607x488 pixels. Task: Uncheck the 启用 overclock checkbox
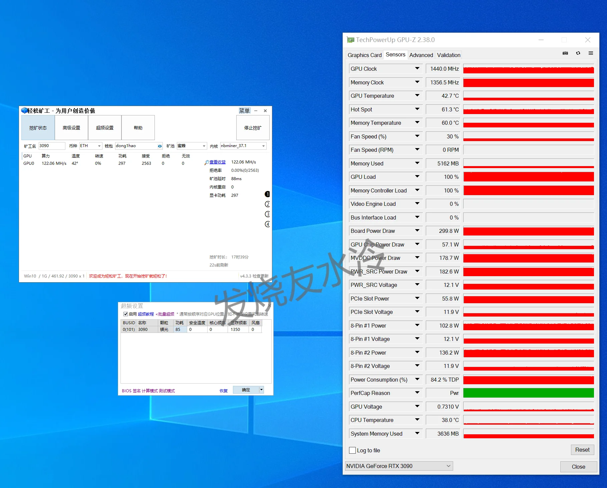pyautogui.click(x=125, y=314)
